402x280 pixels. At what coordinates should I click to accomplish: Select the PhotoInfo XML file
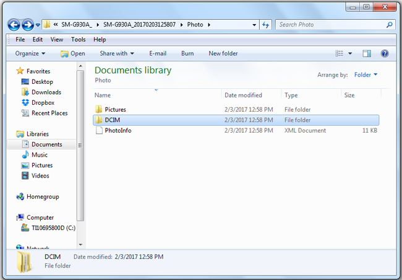[x=236, y=130]
